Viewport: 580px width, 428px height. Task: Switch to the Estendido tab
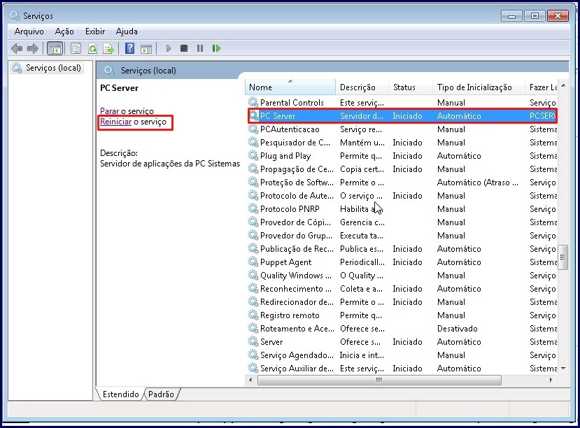pyautogui.click(x=120, y=394)
